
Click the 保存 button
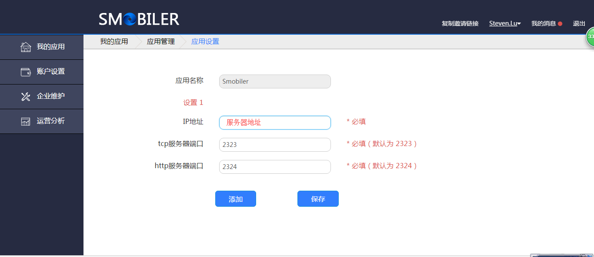(318, 199)
